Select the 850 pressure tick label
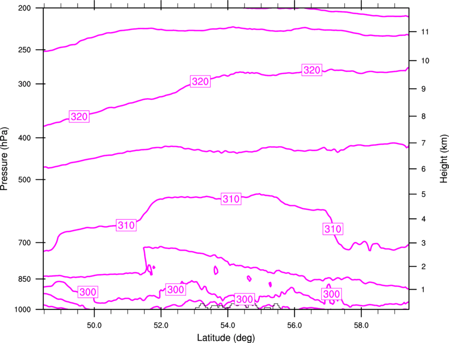449x343 pixels. click(x=24, y=279)
